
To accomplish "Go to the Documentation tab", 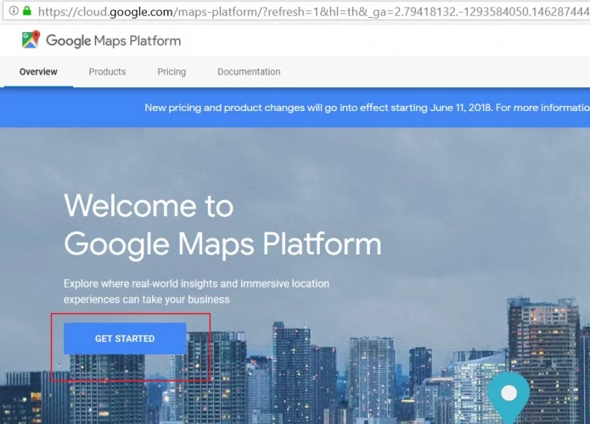I will pos(249,72).
